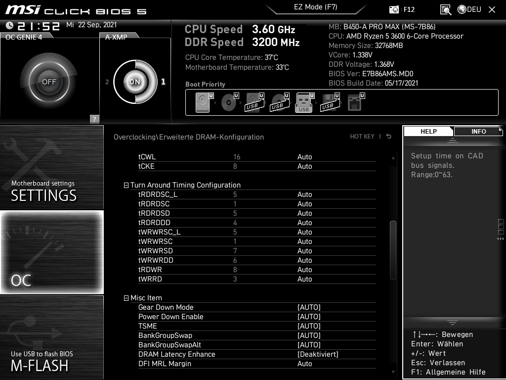Open the Favorites search icon at top right
Screen dimensions: 506x380
445,9
